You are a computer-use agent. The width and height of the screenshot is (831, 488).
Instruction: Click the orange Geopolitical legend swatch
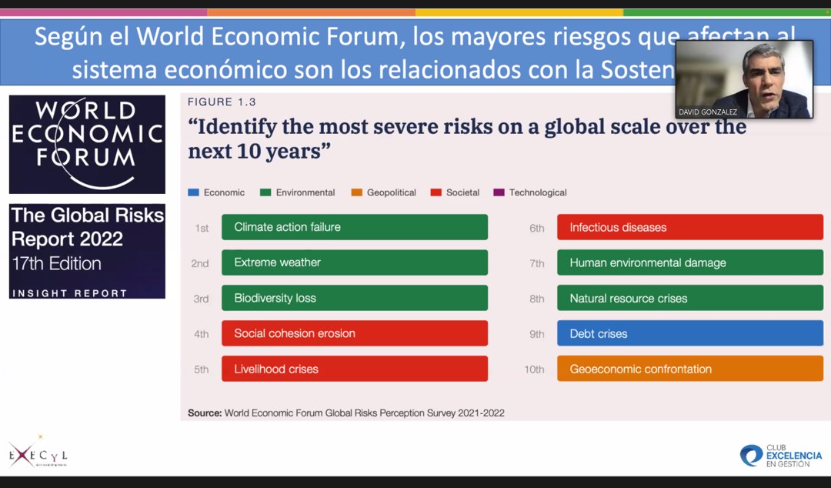(x=357, y=192)
